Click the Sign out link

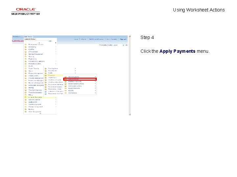pyautogui.click(x=123, y=39)
